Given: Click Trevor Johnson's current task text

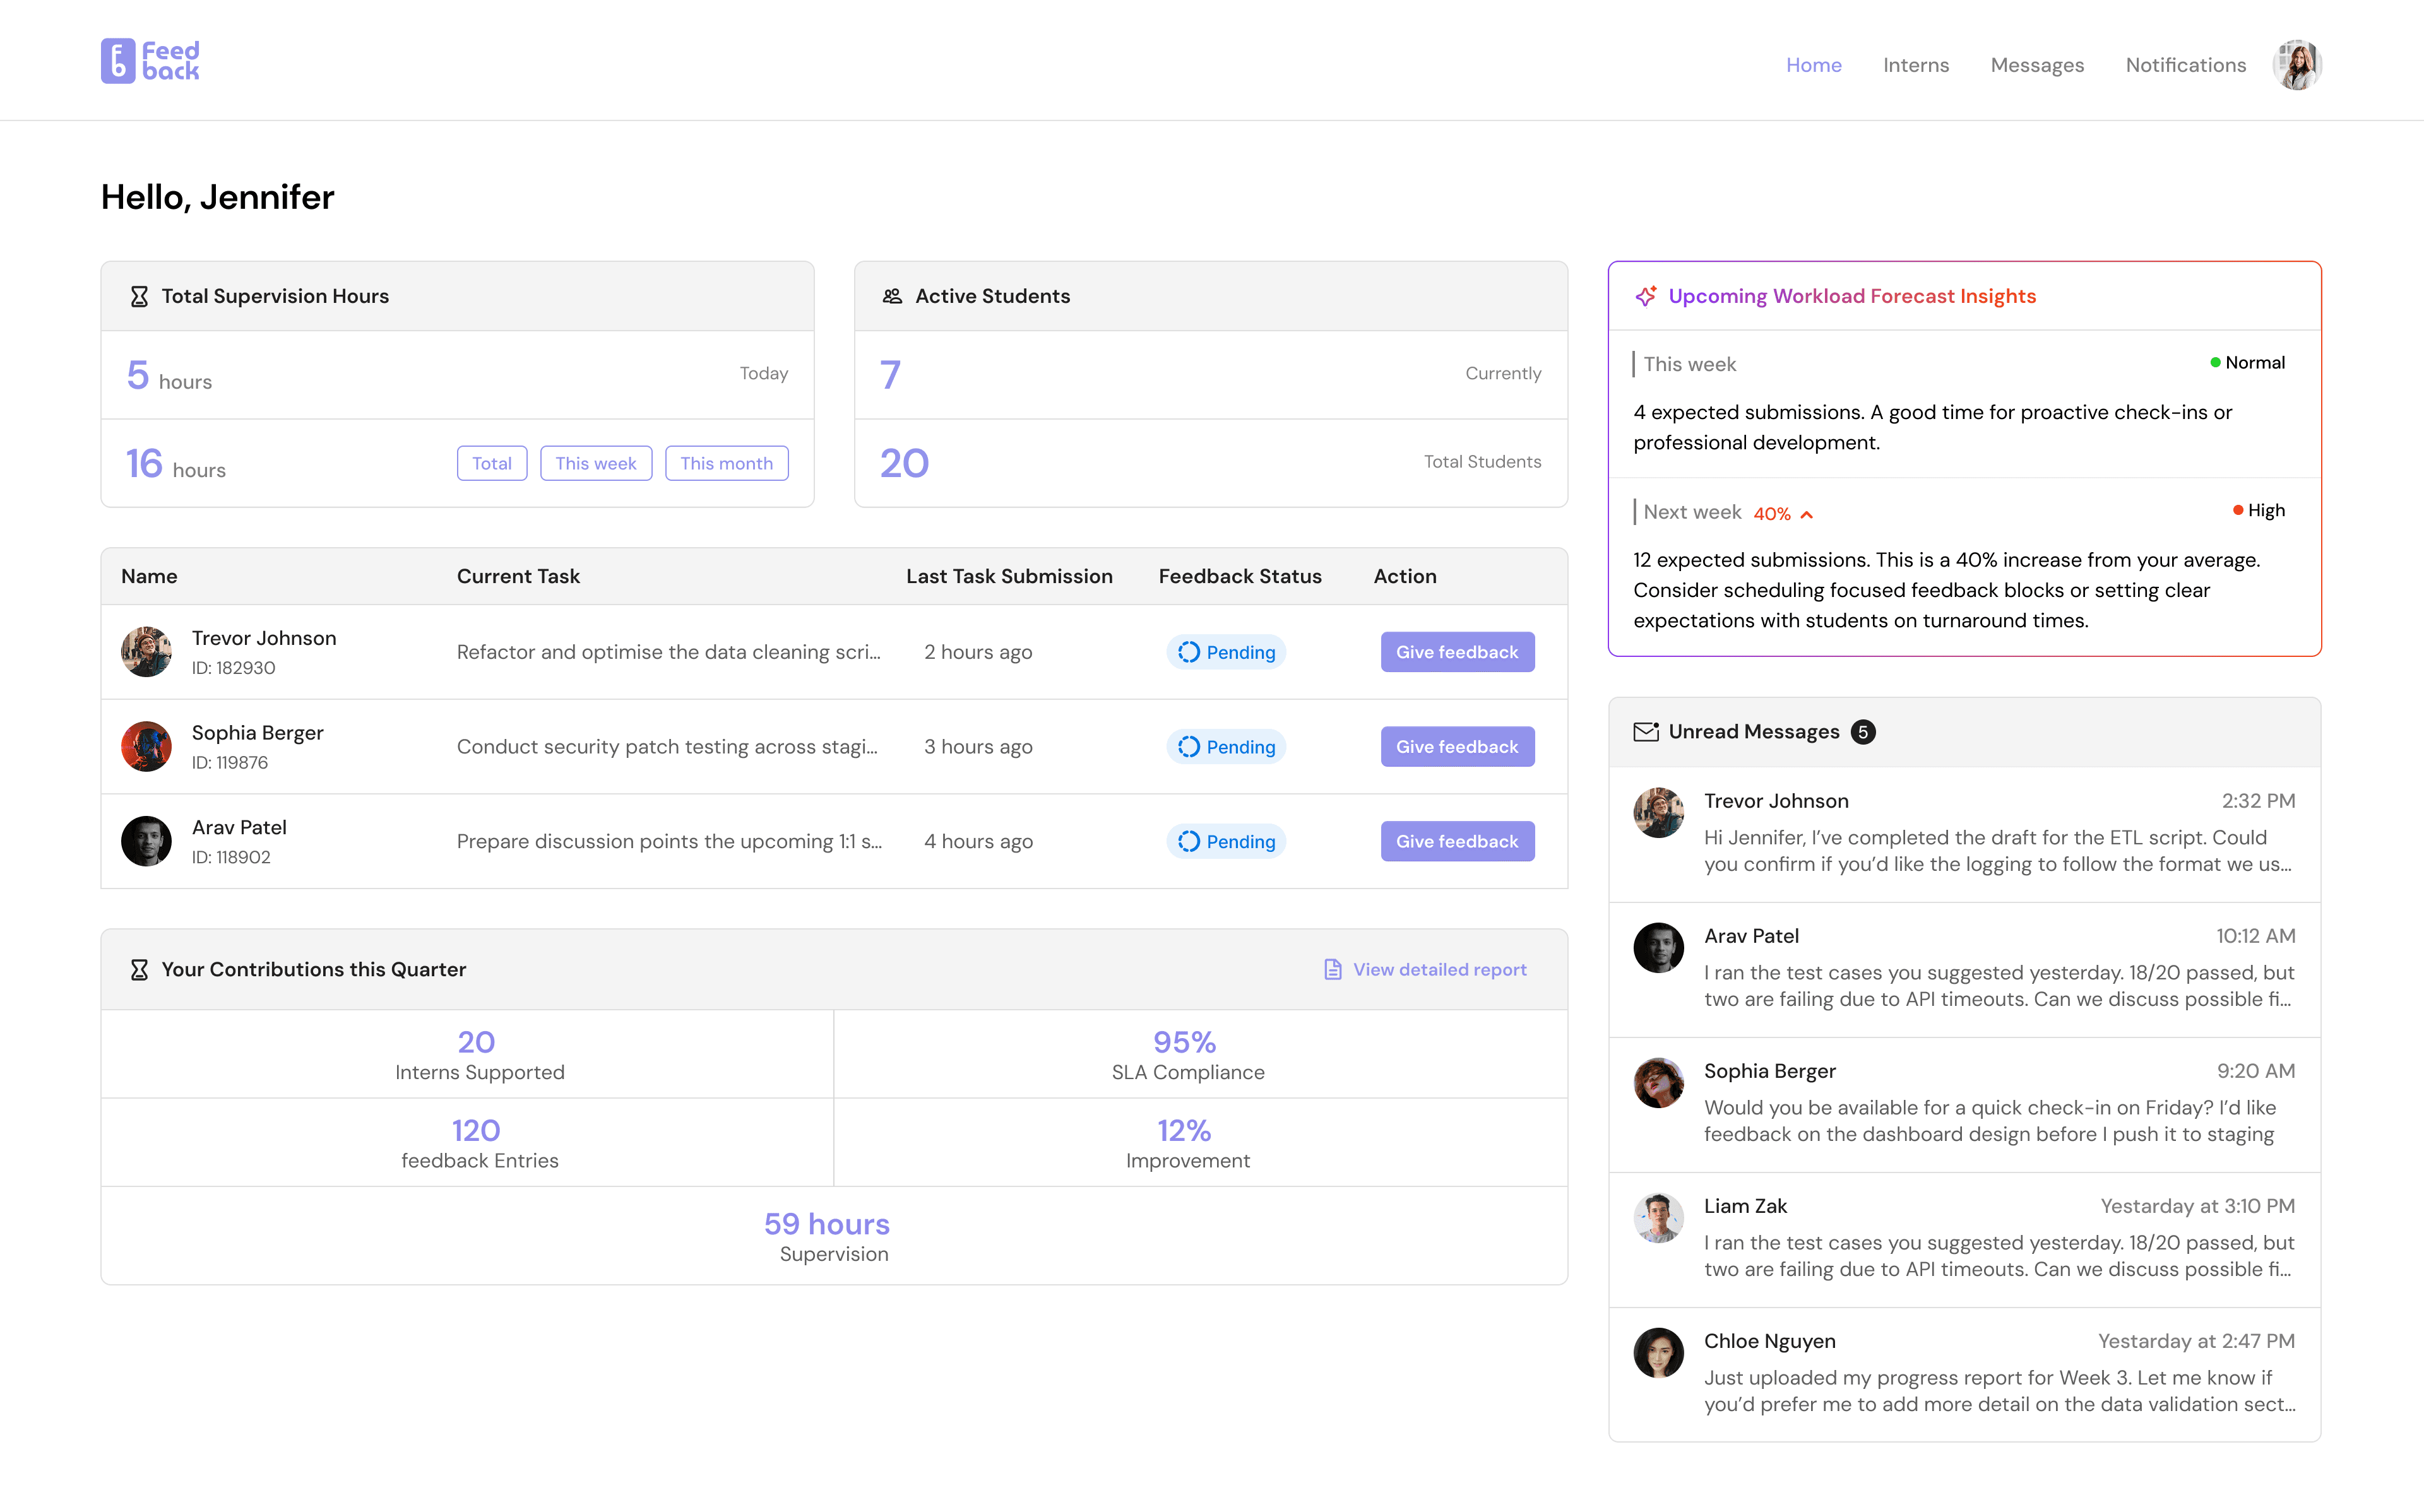Looking at the screenshot, I should pyautogui.click(x=669, y=652).
